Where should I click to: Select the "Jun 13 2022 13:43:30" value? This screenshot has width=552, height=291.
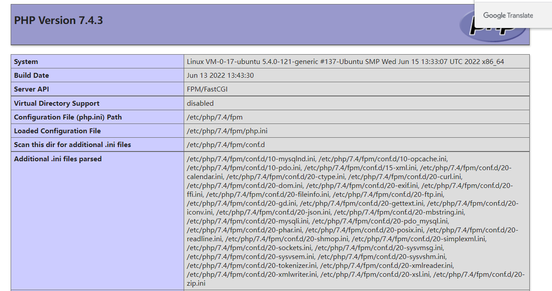point(220,76)
